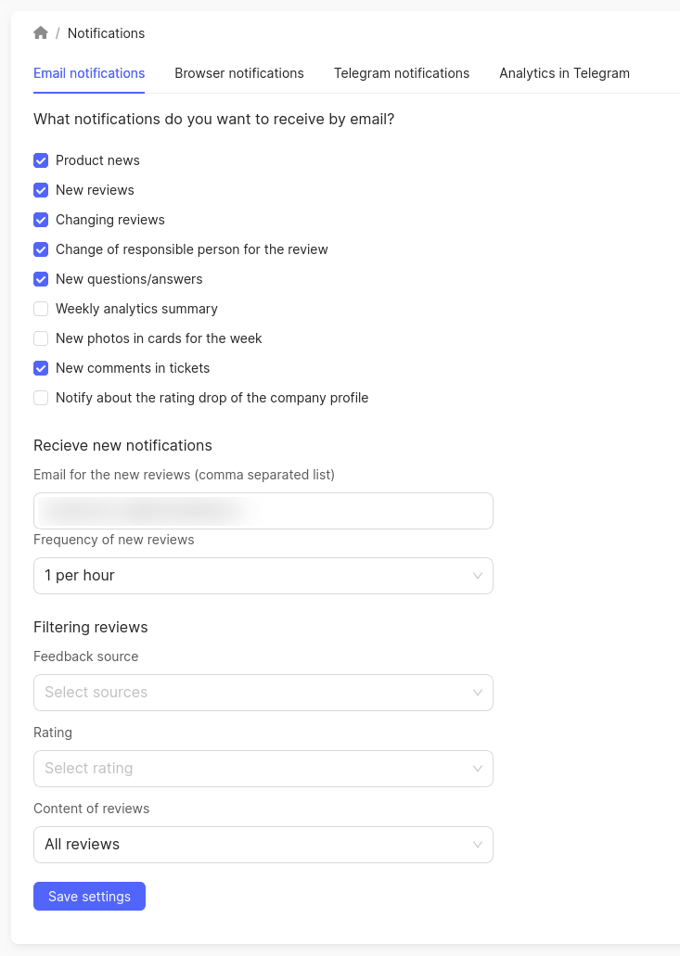Open the Select rating dropdown
The image size is (680, 956).
pyautogui.click(x=263, y=769)
